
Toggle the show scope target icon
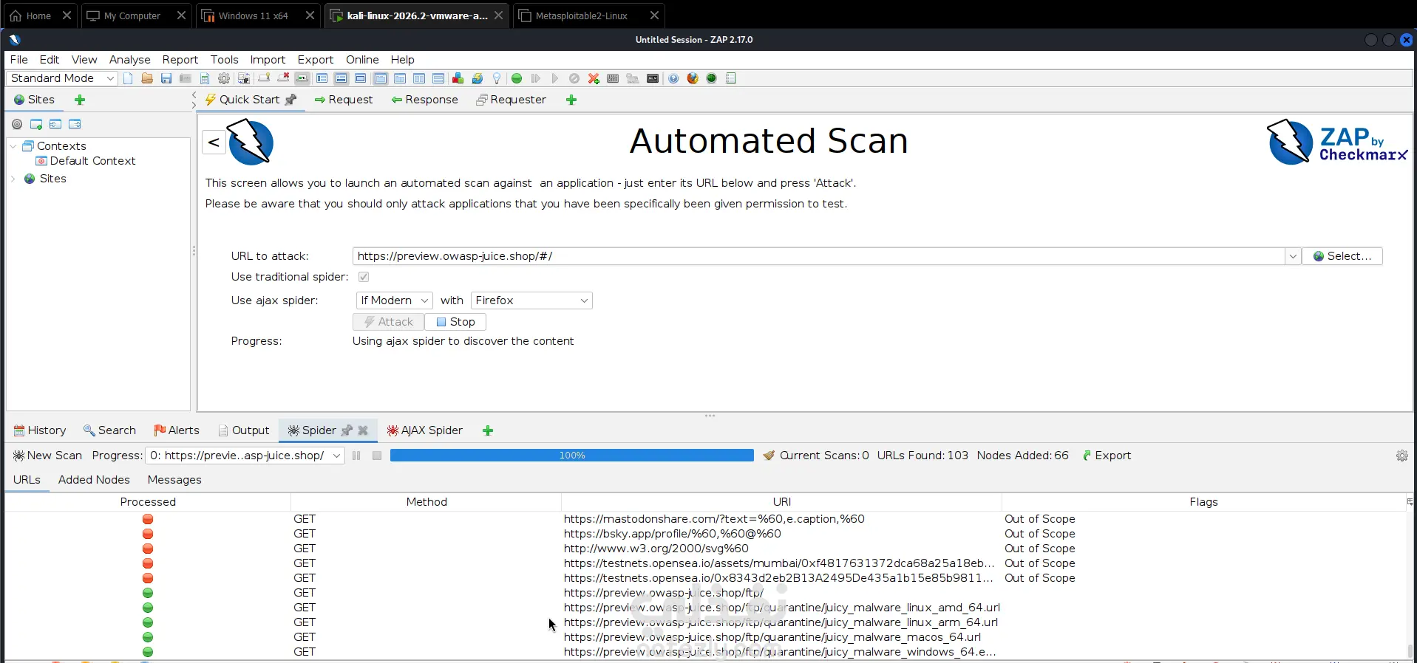(x=17, y=124)
